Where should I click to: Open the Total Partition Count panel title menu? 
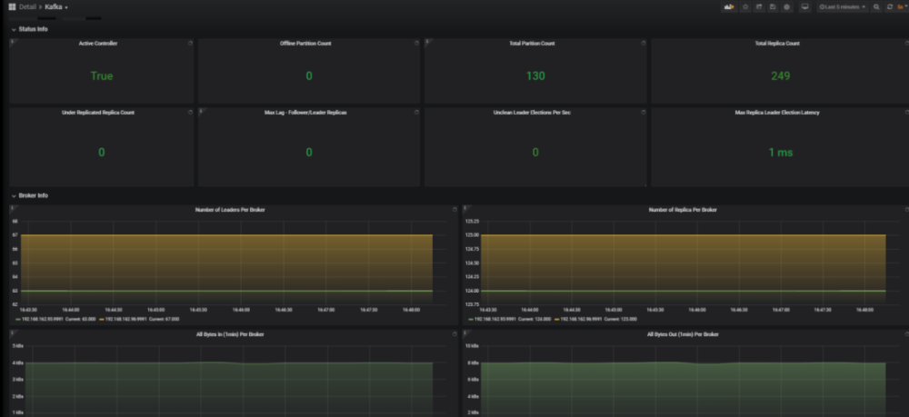point(534,43)
